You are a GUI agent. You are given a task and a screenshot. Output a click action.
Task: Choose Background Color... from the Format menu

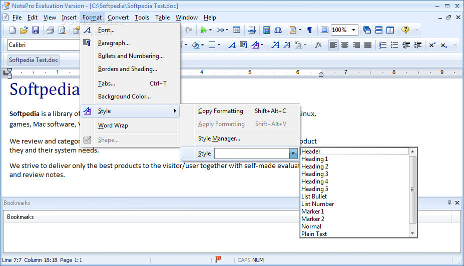[x=124, y=96]
